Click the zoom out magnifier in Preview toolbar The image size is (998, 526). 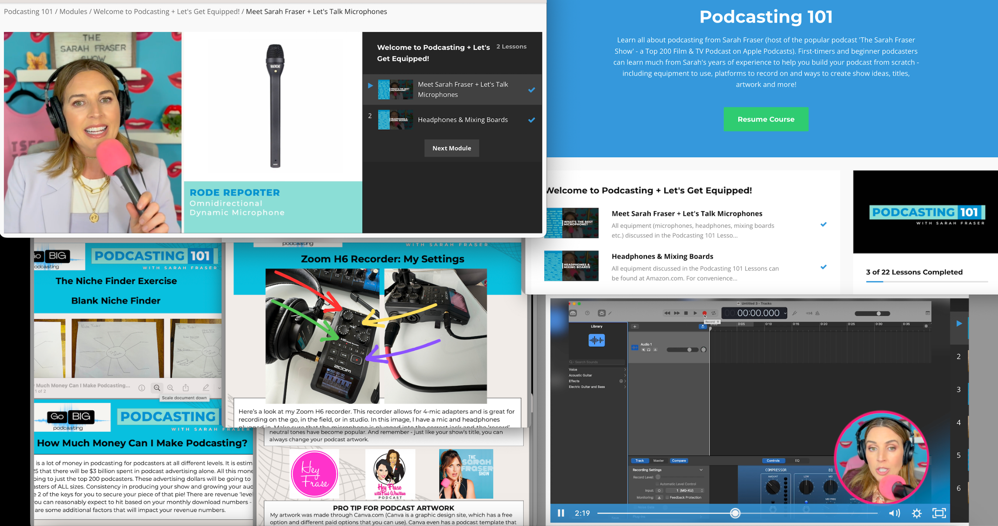click(x=157, y=388)
